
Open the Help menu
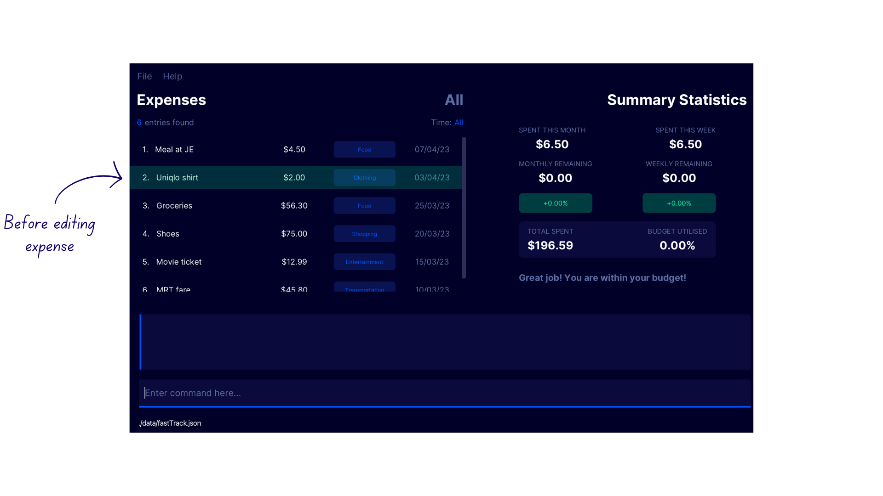[172, 76]
